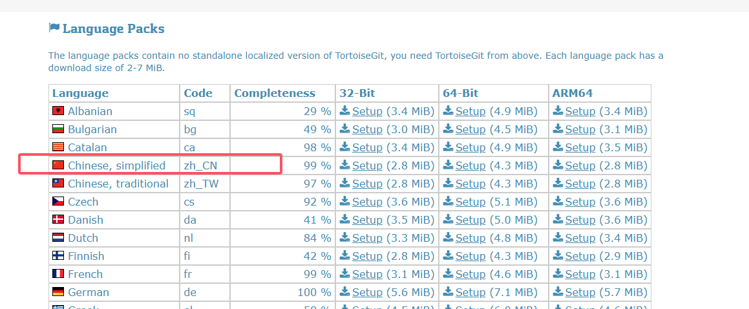Download Finnish ARM64 Setup link

pos(580,256)
